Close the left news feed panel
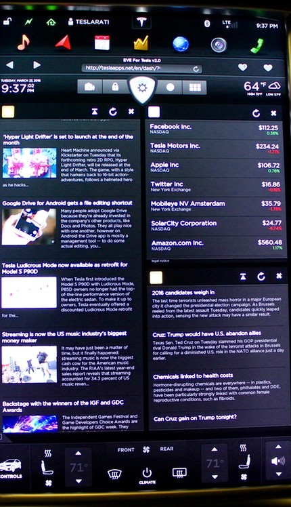Viewport: 291px width, 507px height. (x=131, y=112)
